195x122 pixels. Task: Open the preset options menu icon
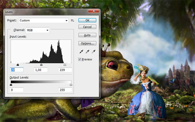click(72, 20)
